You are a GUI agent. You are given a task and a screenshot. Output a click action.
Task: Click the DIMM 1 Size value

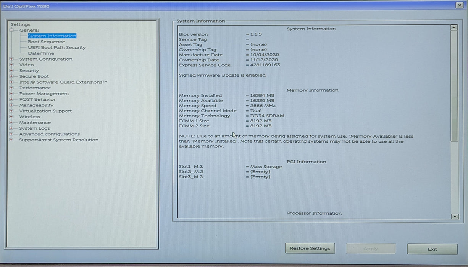(x=261, y=121)
